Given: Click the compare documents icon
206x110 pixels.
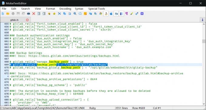Looking at the screenshot, I should pos(90,14).
